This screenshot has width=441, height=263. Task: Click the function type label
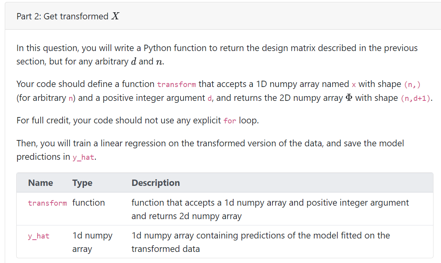coord(89,202)
